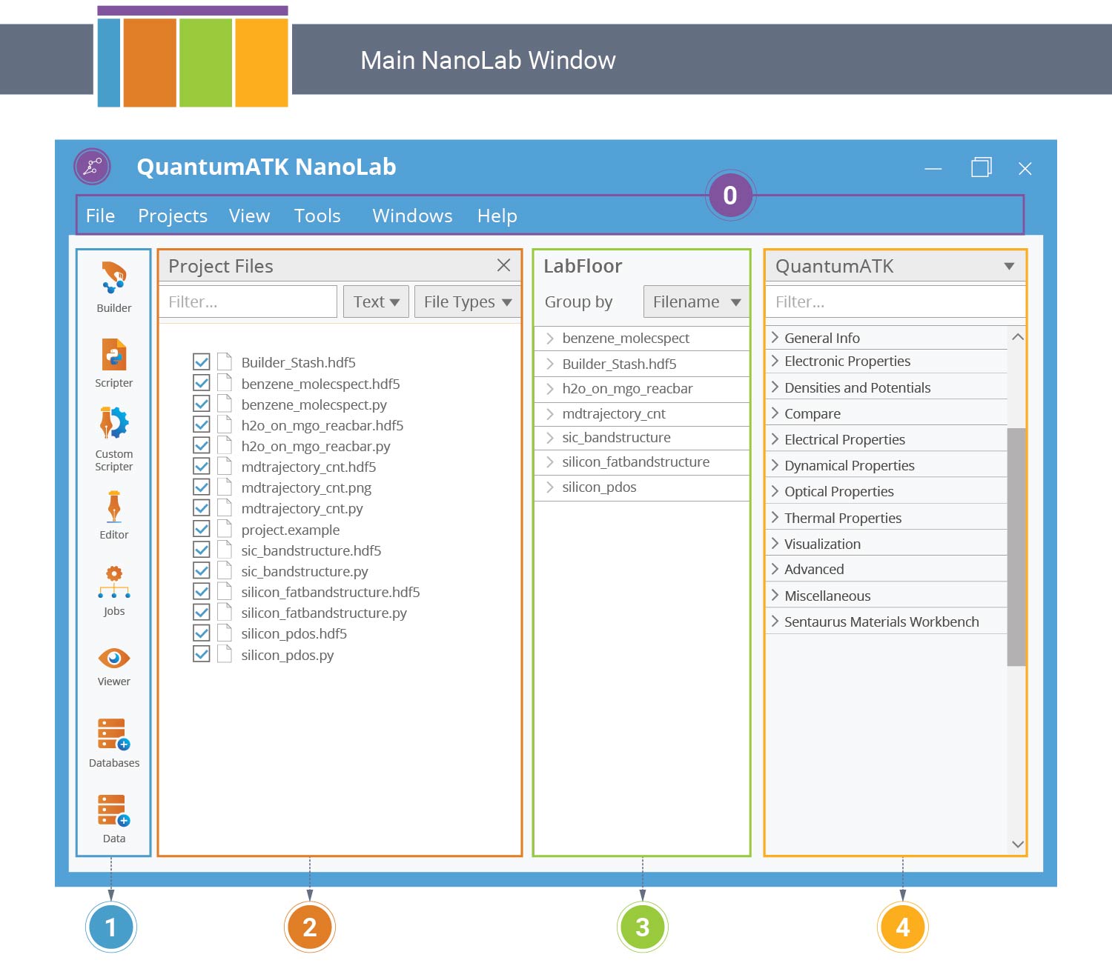Click the file icon next to mdtrajectory_cnt.png
Screen dimensions: 1112x963
pos(225,487)
